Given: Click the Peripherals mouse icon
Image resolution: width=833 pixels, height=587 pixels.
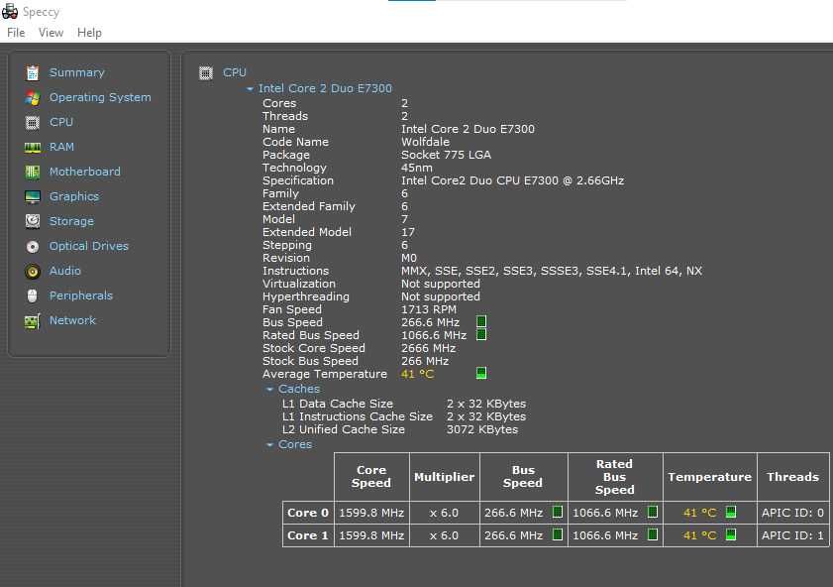Looking at the screenshot, I should (x=33, y=295).
